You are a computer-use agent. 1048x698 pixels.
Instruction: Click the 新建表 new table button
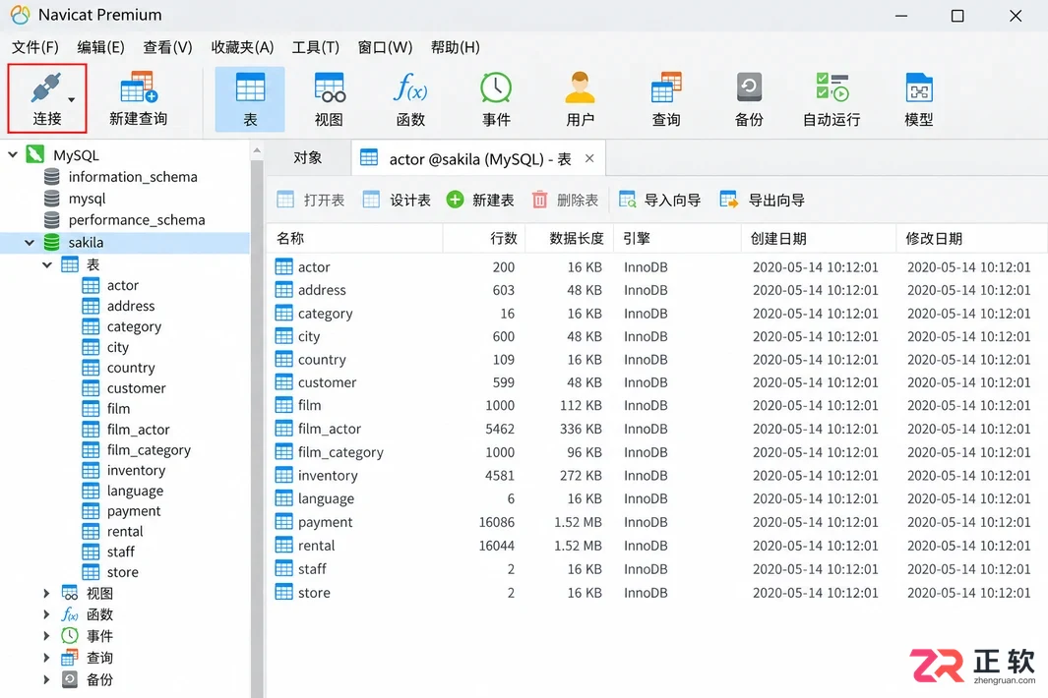(x=480, y=200)
